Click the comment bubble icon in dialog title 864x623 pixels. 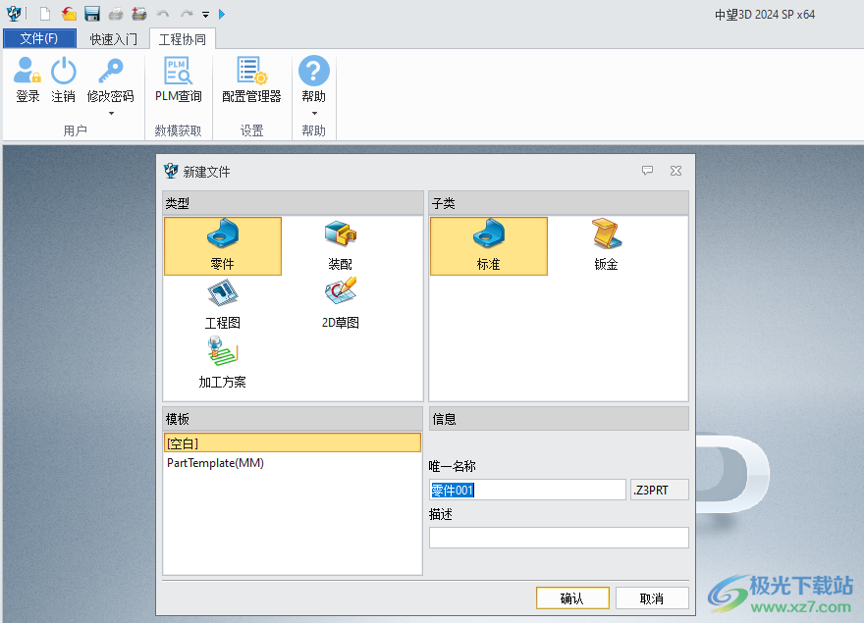[x=647, y=171]
